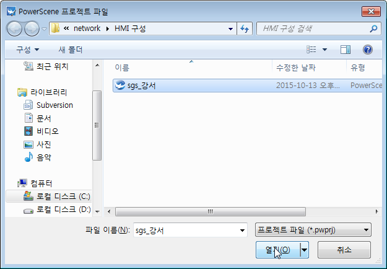The height and width of the screenshot is (269, 387).
Task: Open the 열기 button split arrow
Action: click(x=304, y=250)
